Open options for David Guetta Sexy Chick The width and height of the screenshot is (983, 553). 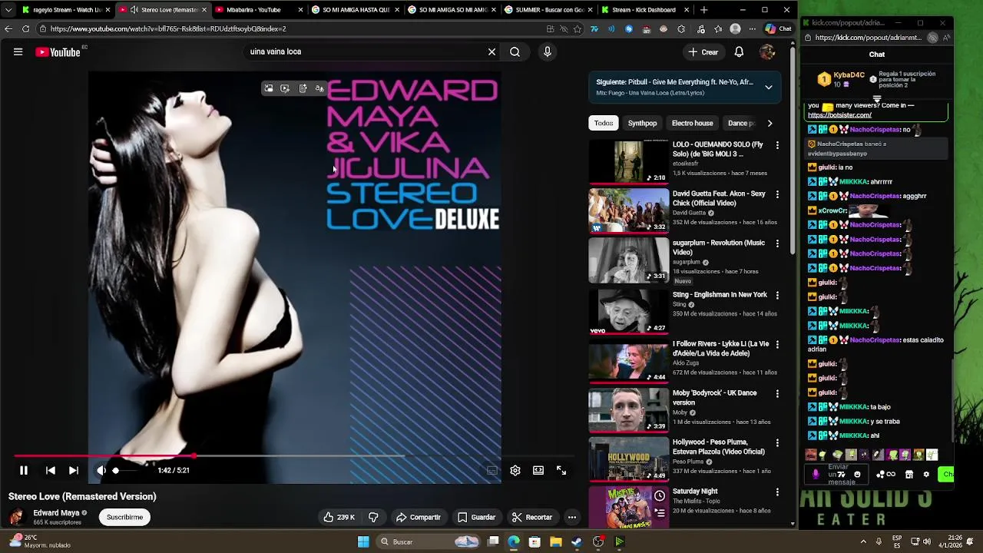click(x=776, y=194)
